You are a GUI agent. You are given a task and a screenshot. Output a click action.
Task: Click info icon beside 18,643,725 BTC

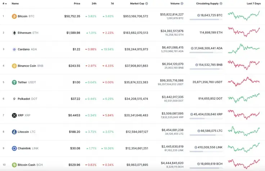point(199,15)
